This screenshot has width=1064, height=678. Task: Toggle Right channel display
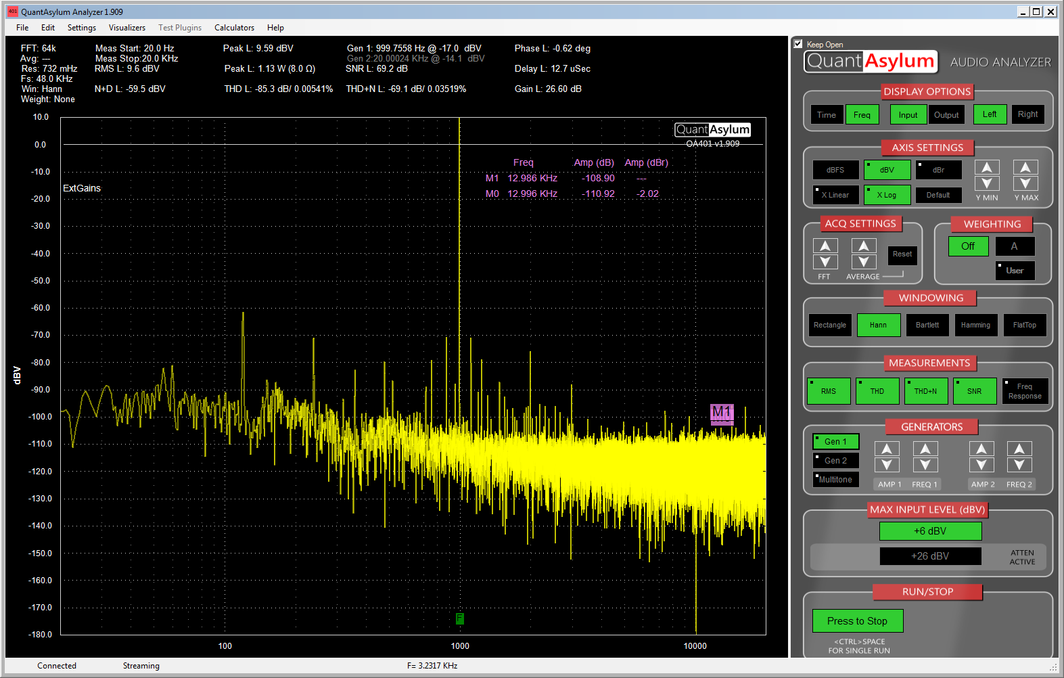point(1028,114)
